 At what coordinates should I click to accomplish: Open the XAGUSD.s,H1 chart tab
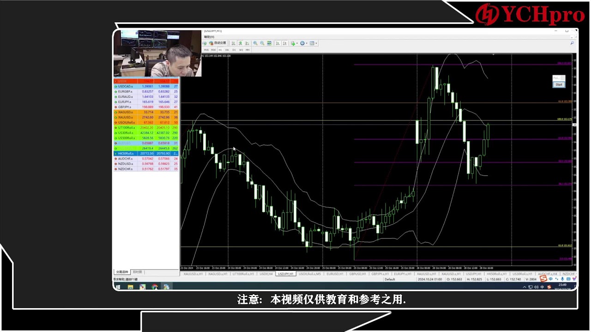pos(218,273)
